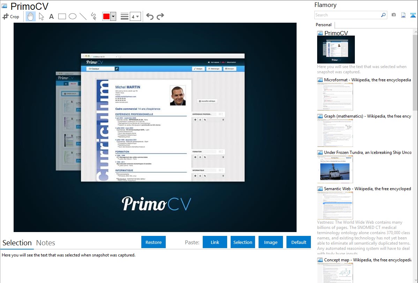
Task: Open the annotation color dropdown arrow
Action: 113,16
